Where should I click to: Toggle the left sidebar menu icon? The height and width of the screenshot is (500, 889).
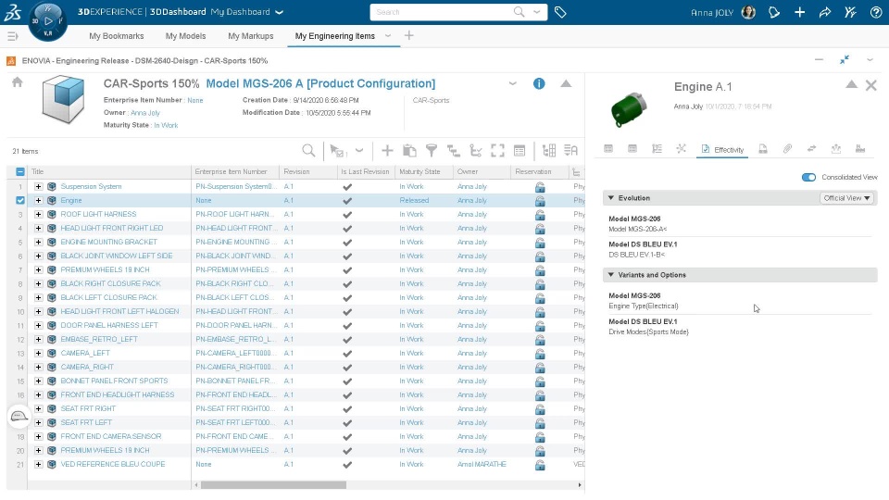click(x=12, y=36)
